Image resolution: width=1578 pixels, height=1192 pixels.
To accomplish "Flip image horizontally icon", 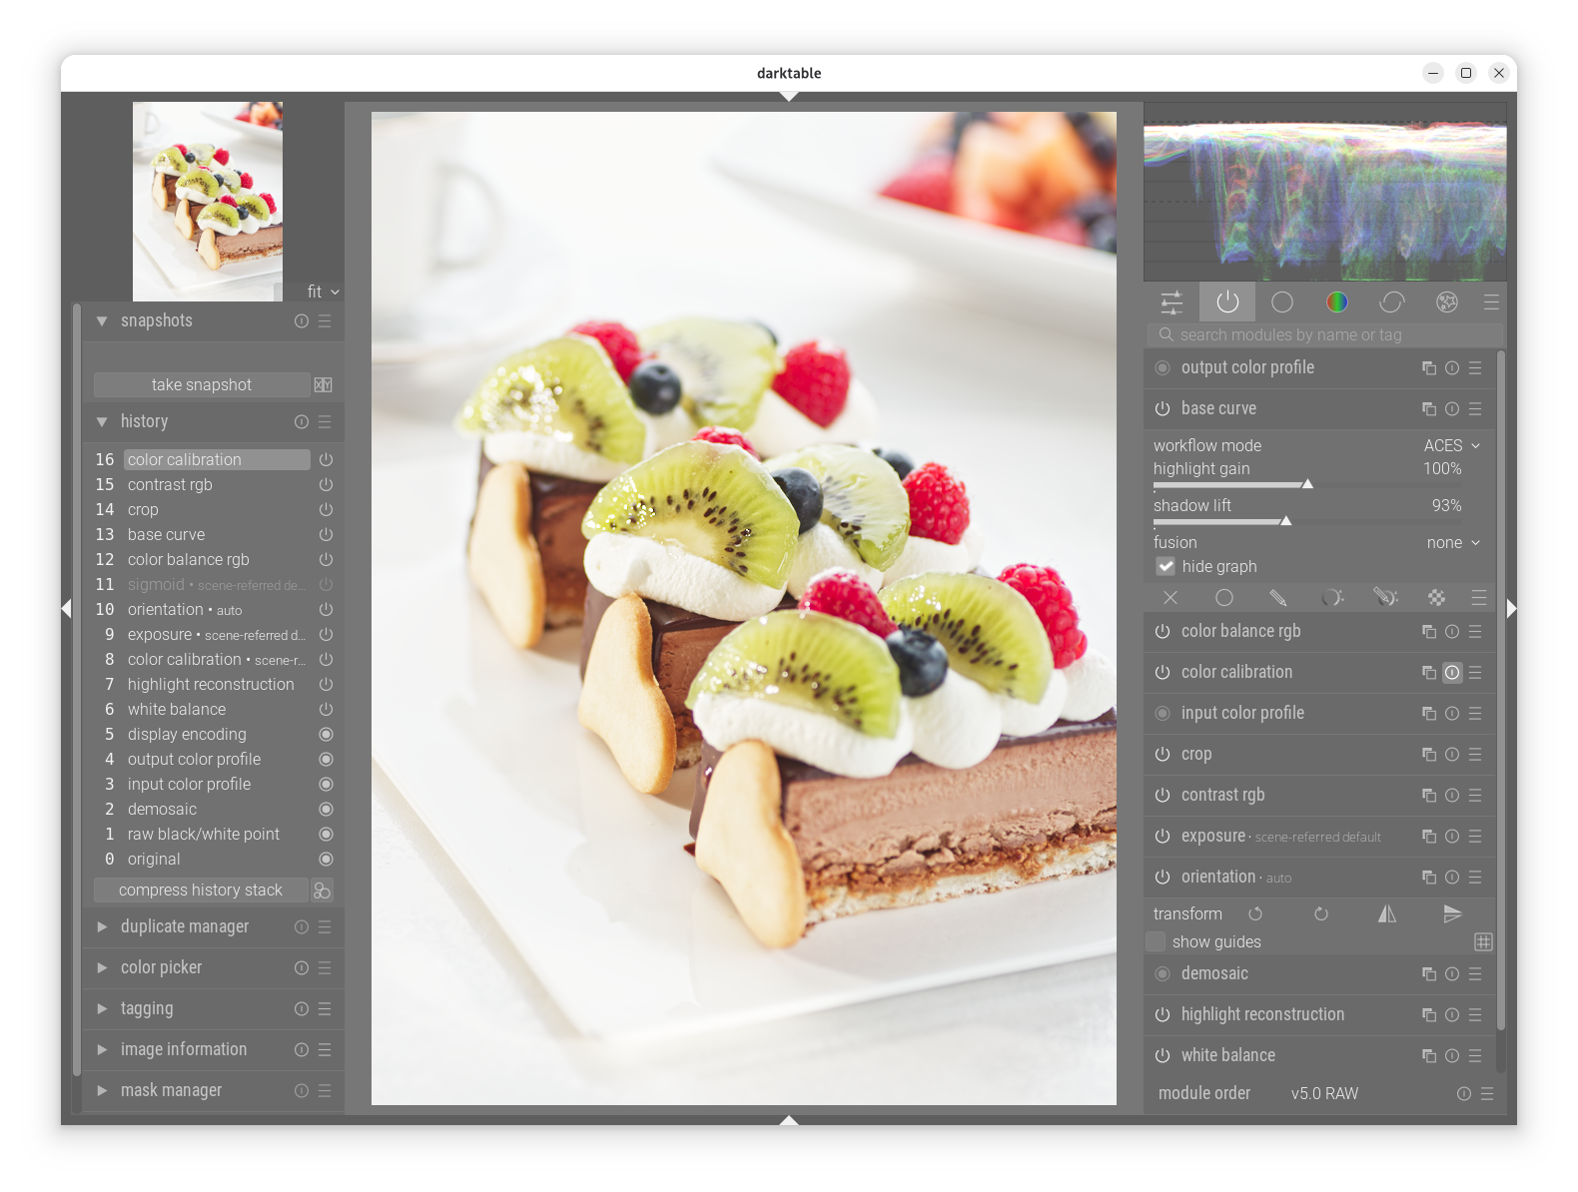I will point(1387,914).
